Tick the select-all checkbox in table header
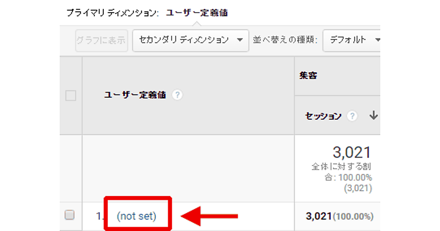The height and width of the screenshot is (231, 440). [70, 96]
